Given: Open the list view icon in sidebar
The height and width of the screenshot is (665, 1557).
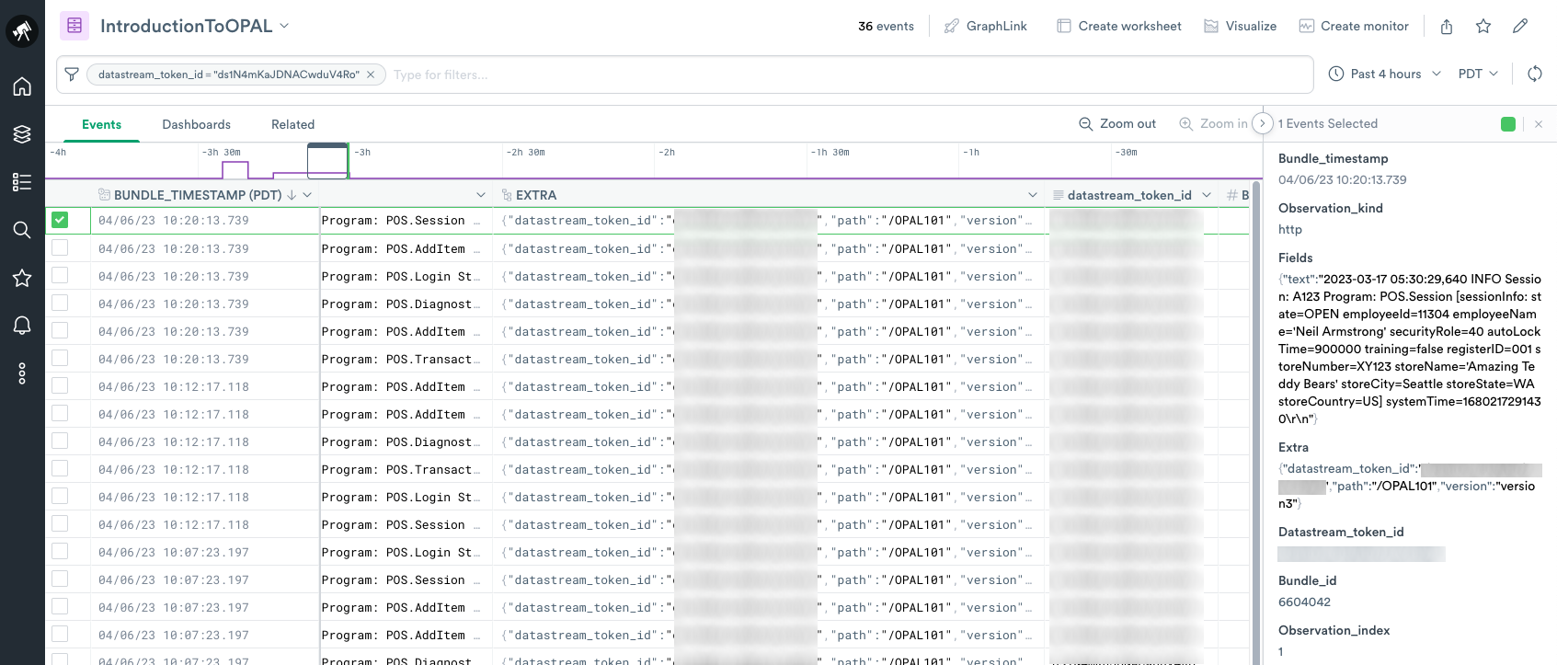Looking at the screenshot, I should coord(22,182).
